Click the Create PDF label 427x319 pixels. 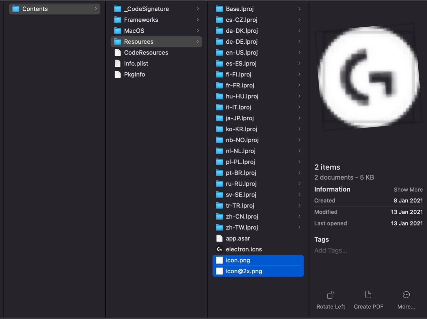368,307
